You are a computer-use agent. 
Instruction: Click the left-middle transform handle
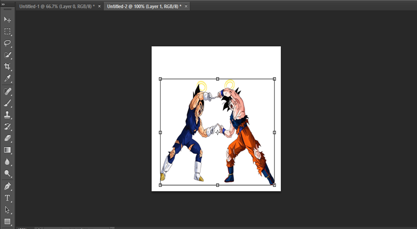[x=161, y=132]
